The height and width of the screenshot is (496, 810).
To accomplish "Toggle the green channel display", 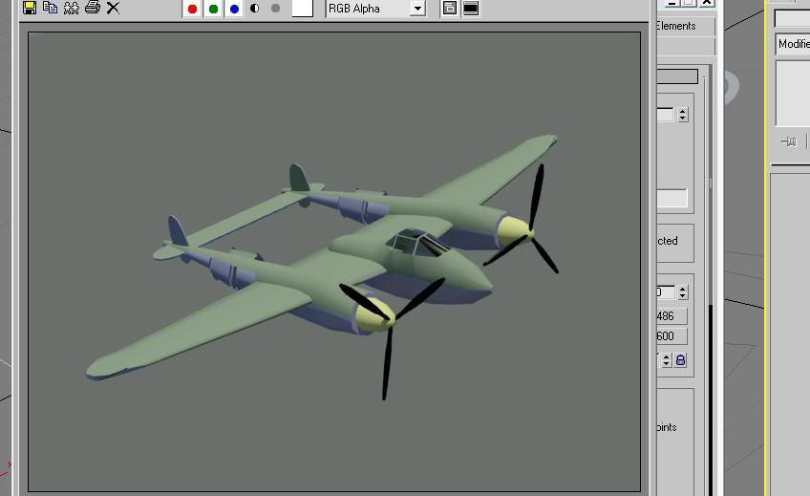I will 213,9.
